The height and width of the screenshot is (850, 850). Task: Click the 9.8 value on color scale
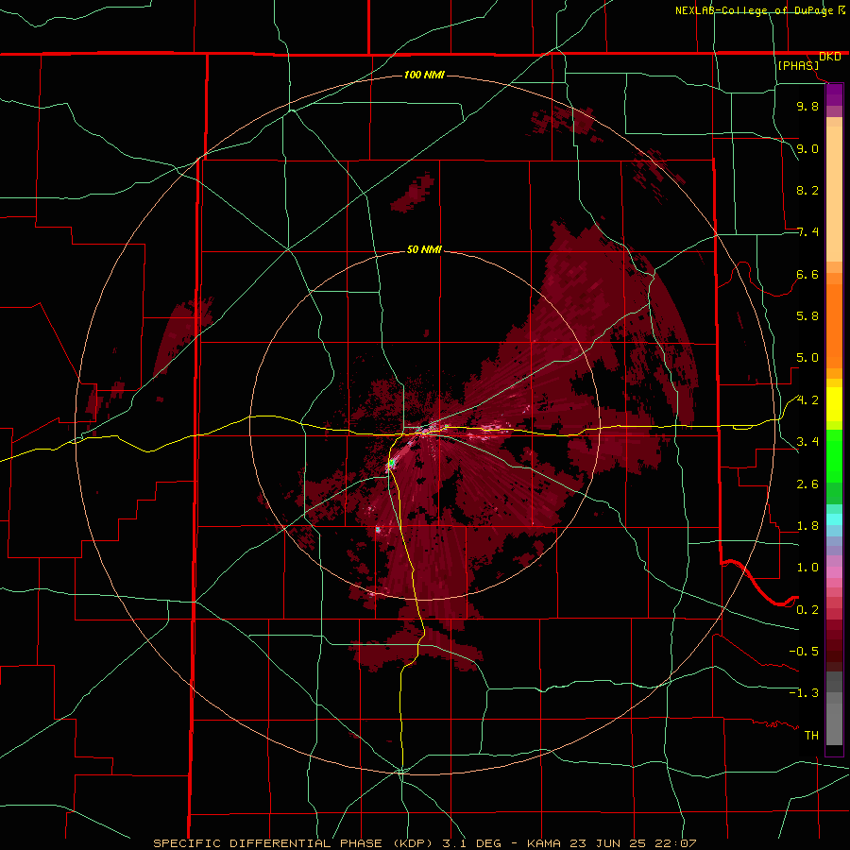point(807,106)
